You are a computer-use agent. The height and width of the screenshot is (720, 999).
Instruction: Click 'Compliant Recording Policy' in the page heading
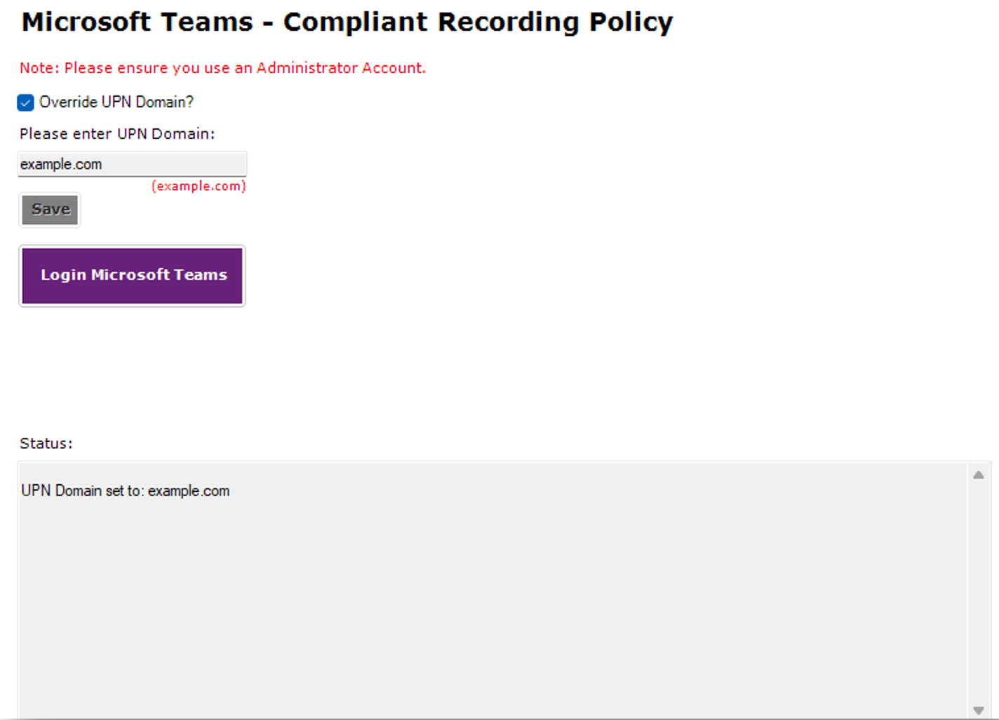[478, 22]
